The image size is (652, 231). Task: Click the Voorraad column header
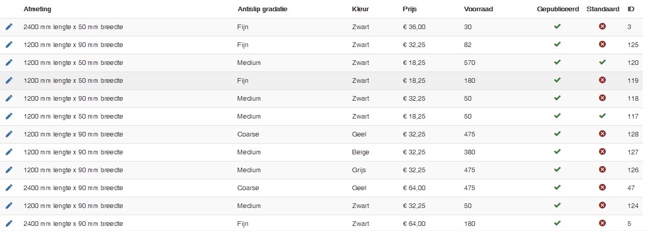pos(478,9)
